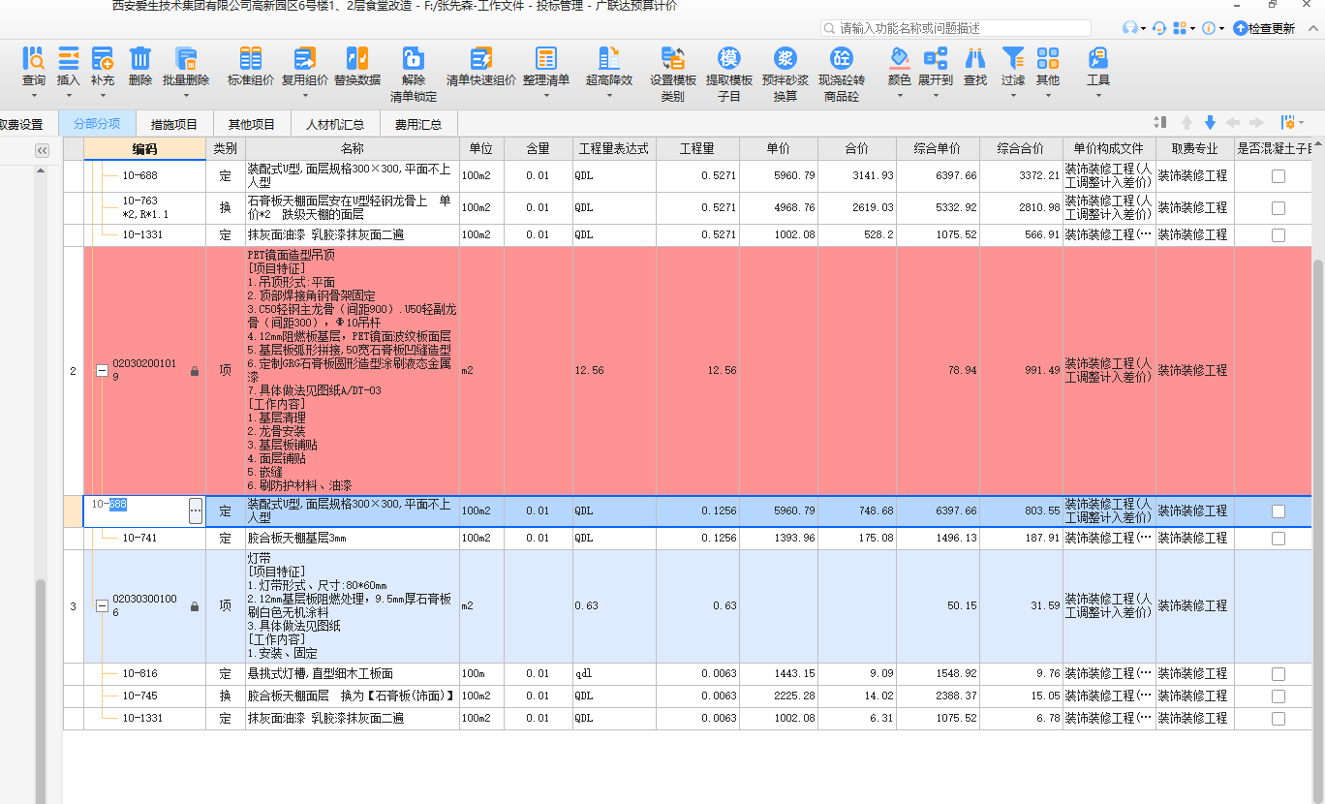Click the 超高降效 icon
The height and width of the screenshot is (804, 1325).
609,58
